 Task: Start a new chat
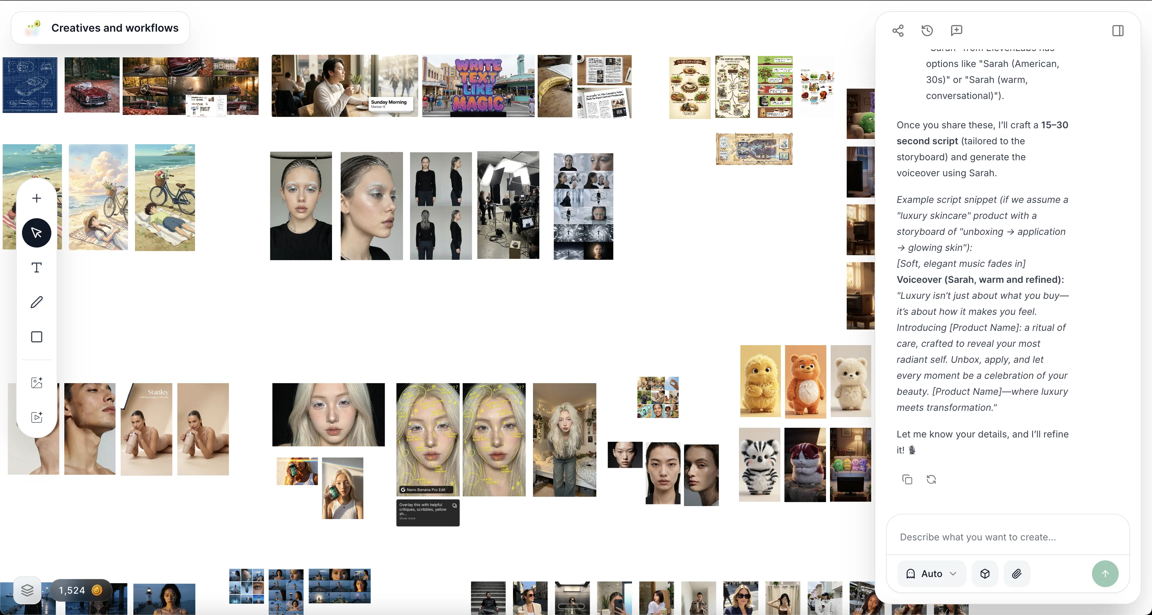click(x=956, y=30)
